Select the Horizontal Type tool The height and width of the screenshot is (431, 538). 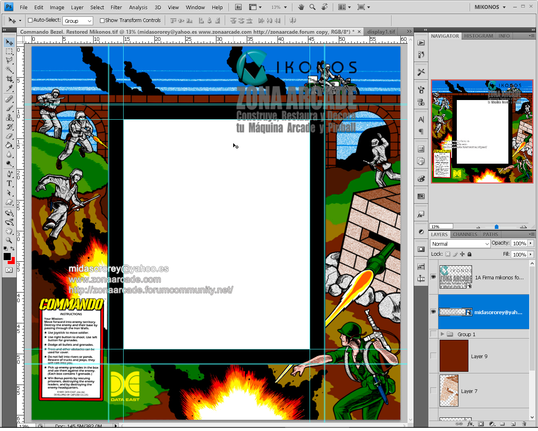tap(9, 183)
